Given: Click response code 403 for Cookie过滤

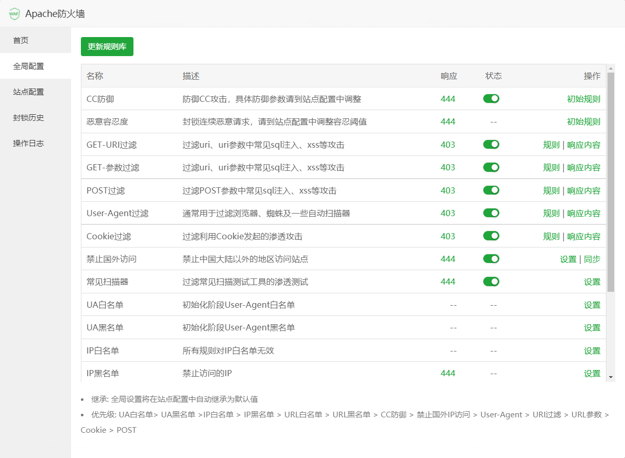Looking at the screenshot, I should pyautogui.click(x=448, y=236).
